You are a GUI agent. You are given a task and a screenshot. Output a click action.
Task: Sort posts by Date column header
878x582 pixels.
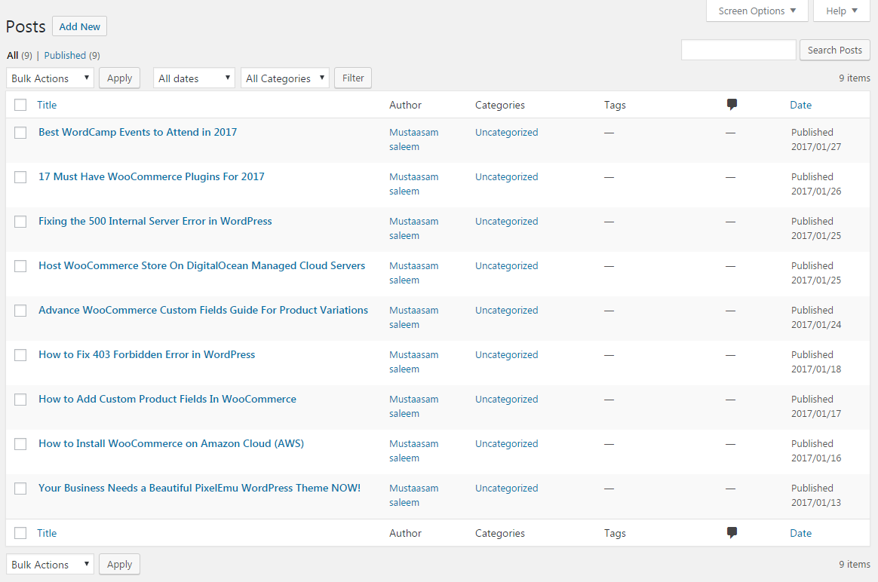click(x=800, y=105)
